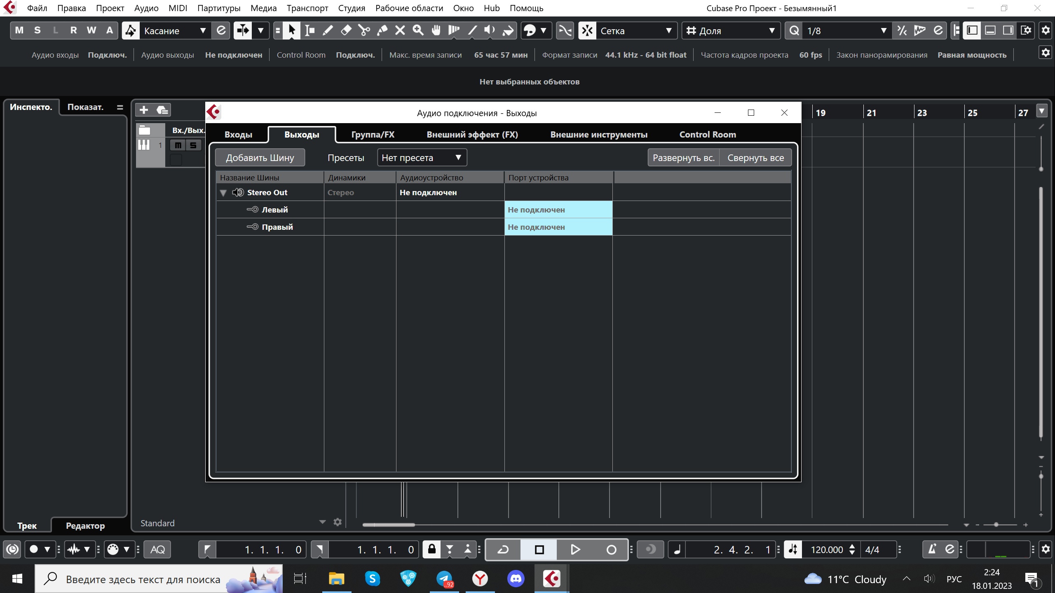
Task: Open the Студия menu
Action: (x=351, y=8)
